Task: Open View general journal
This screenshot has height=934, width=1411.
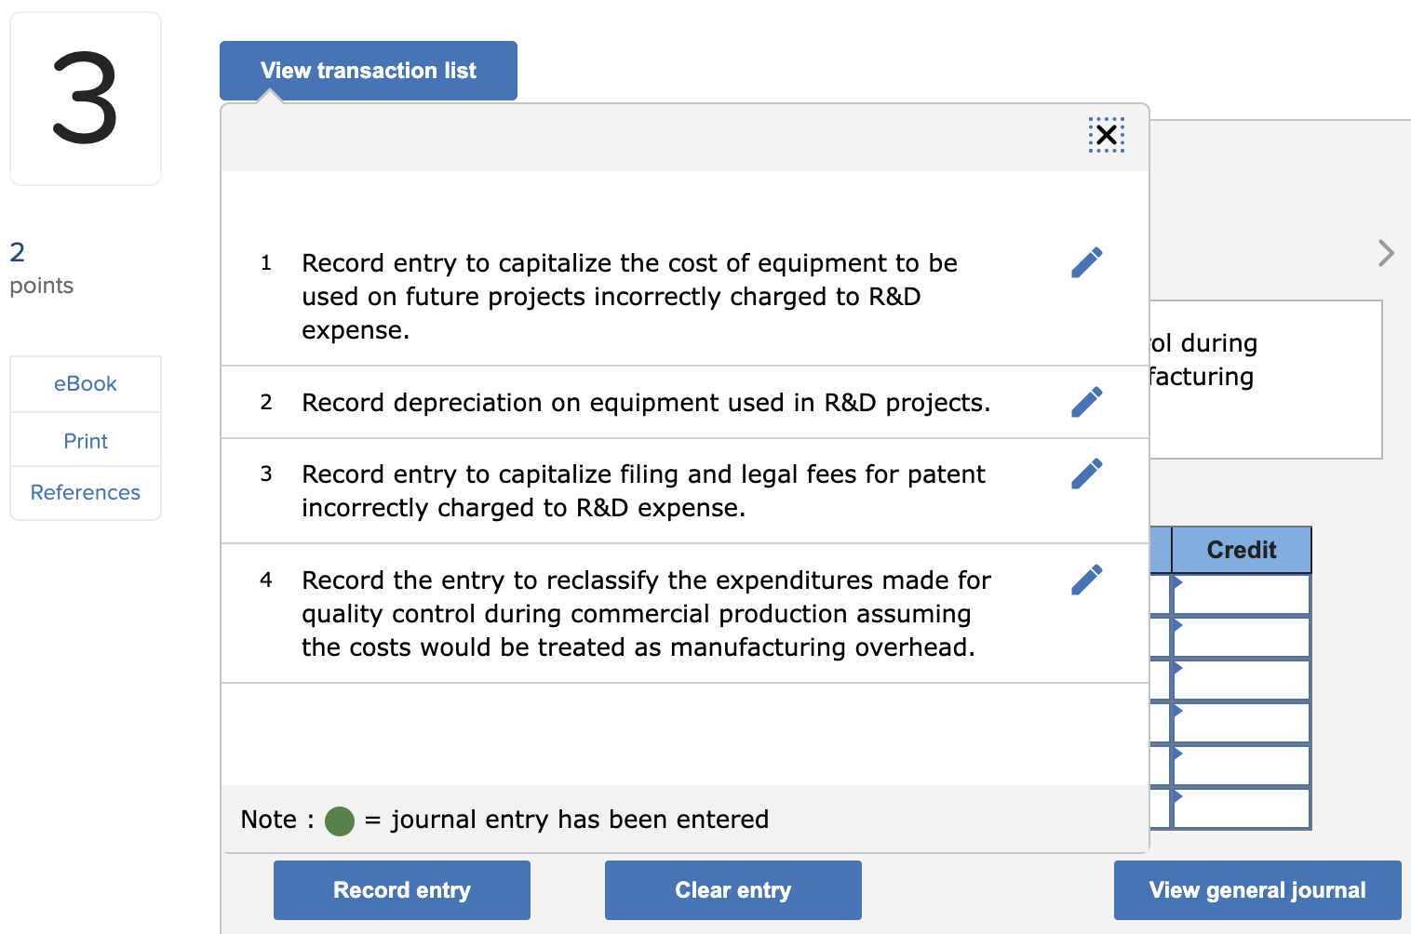Action: 1256,890
